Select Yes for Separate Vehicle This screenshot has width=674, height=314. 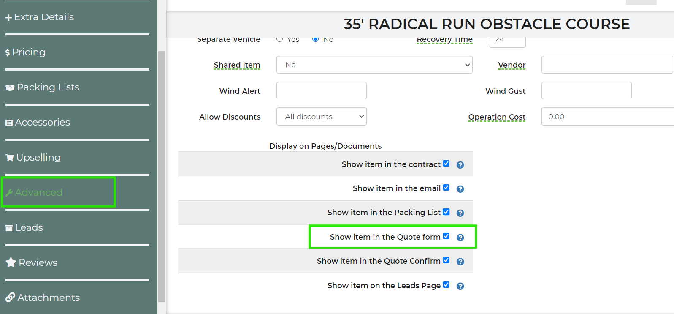[279, 39]
